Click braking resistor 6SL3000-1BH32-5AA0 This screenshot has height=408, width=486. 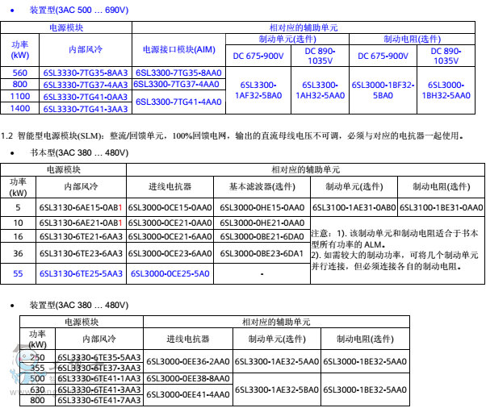click(446, 90)
